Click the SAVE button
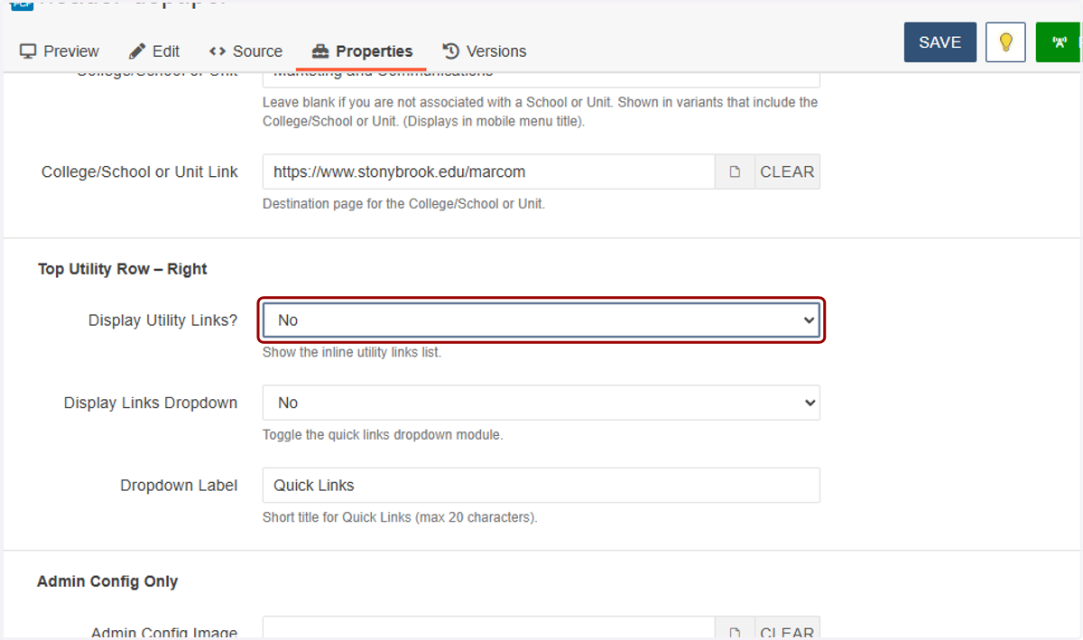This screenshot has height=640, width=1083. pos(940,42)
